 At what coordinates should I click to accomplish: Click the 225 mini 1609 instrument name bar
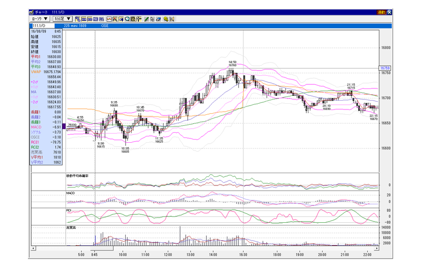click(75, 26)
